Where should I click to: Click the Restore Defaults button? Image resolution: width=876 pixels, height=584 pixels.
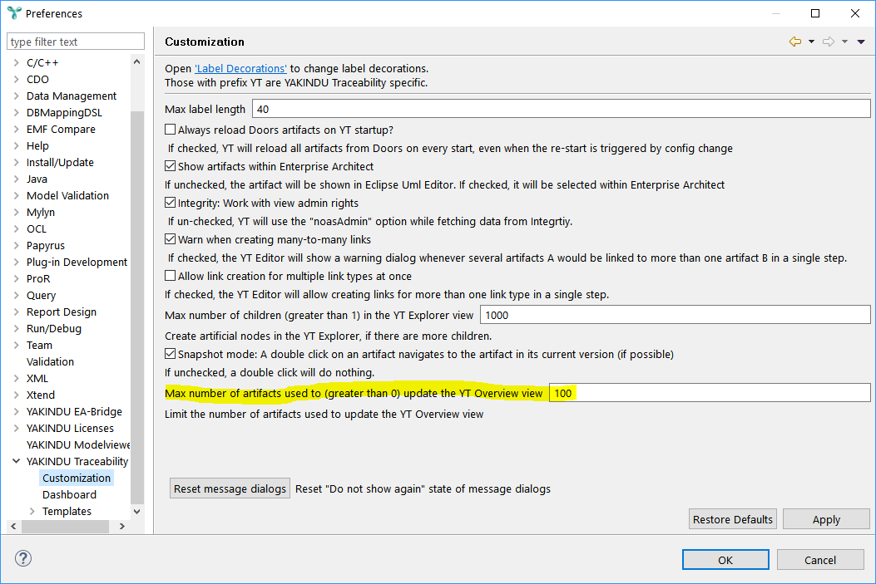[732, 518]
